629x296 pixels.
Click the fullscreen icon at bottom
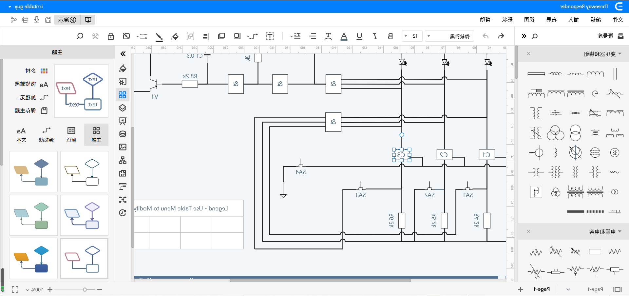(15, 289)
